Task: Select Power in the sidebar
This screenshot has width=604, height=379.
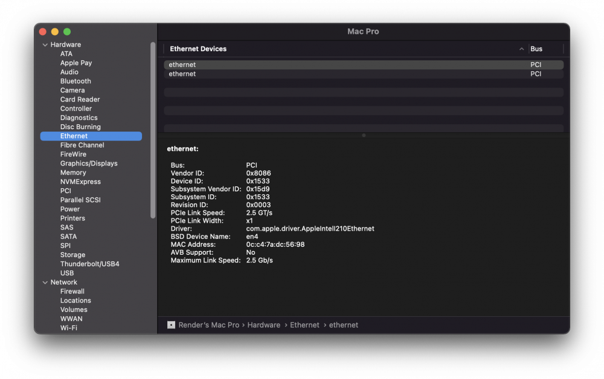Action: [69, 209]
